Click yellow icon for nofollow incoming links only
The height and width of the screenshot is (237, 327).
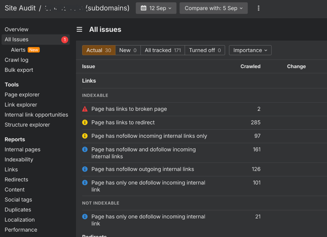[85, 136]
